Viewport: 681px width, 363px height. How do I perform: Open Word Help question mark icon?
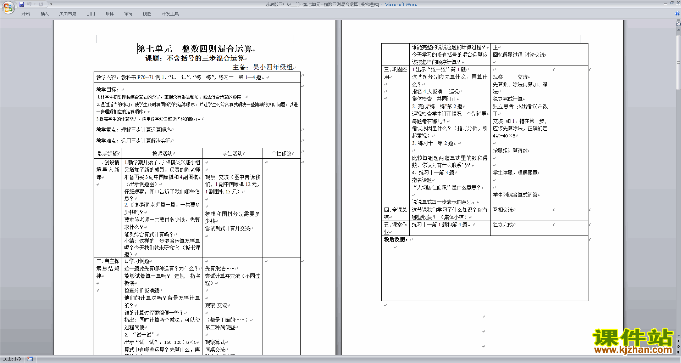click(677, 13)
